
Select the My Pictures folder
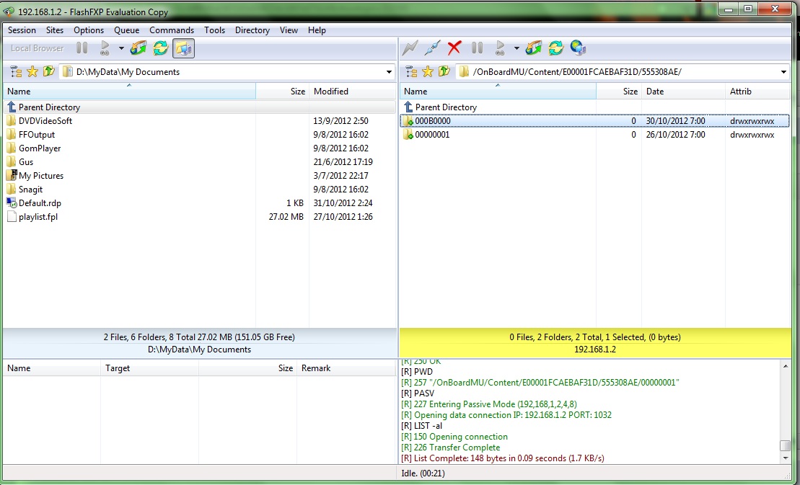click(x=200, y=176)
